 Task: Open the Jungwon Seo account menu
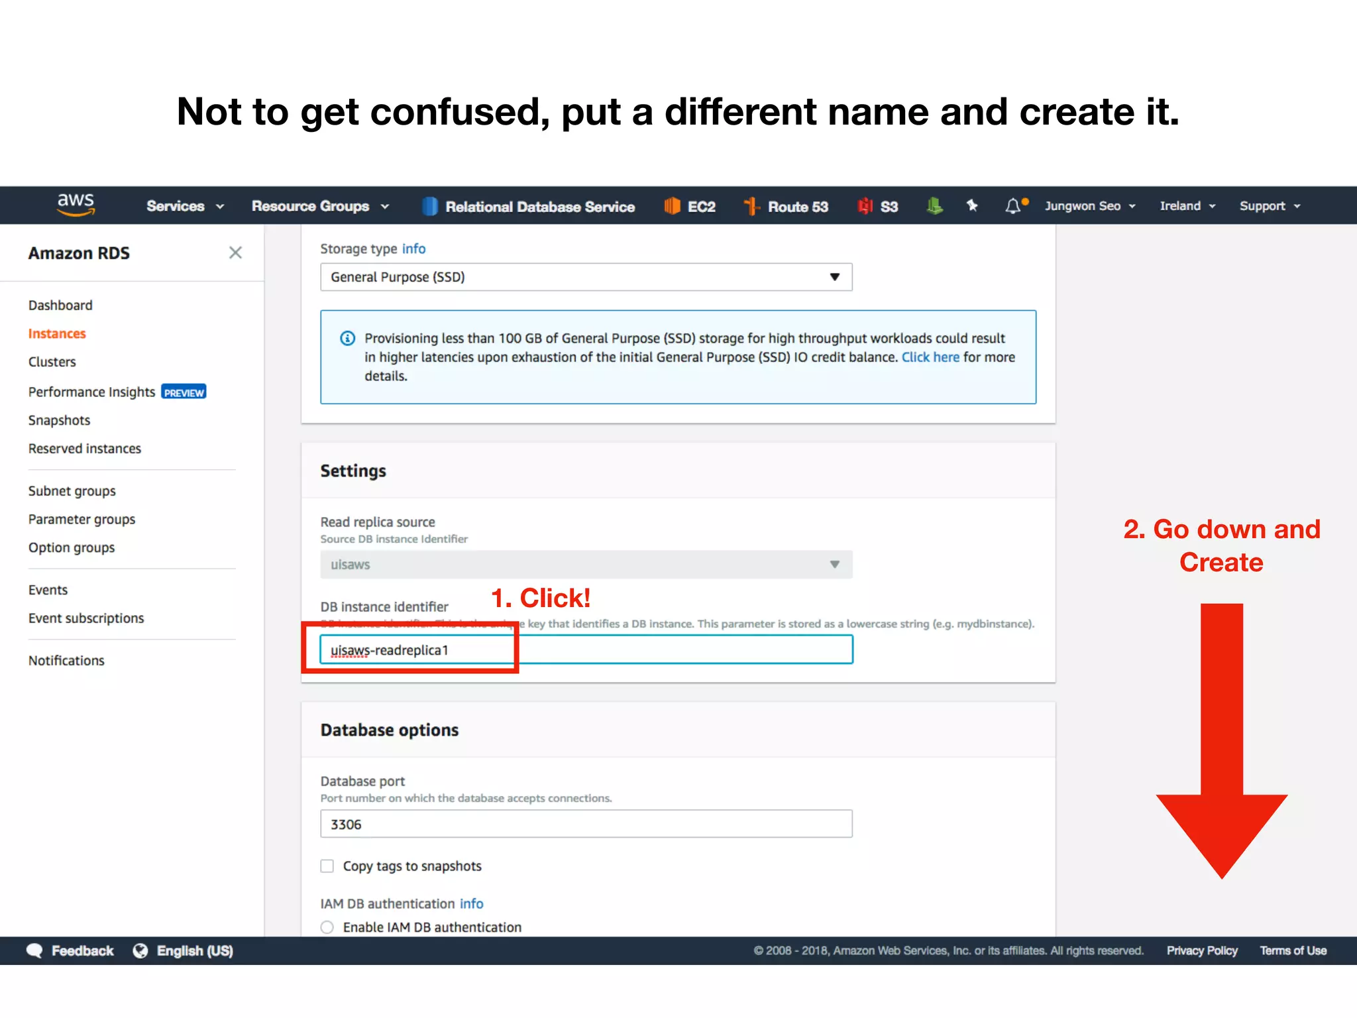tap(1090, 206)
